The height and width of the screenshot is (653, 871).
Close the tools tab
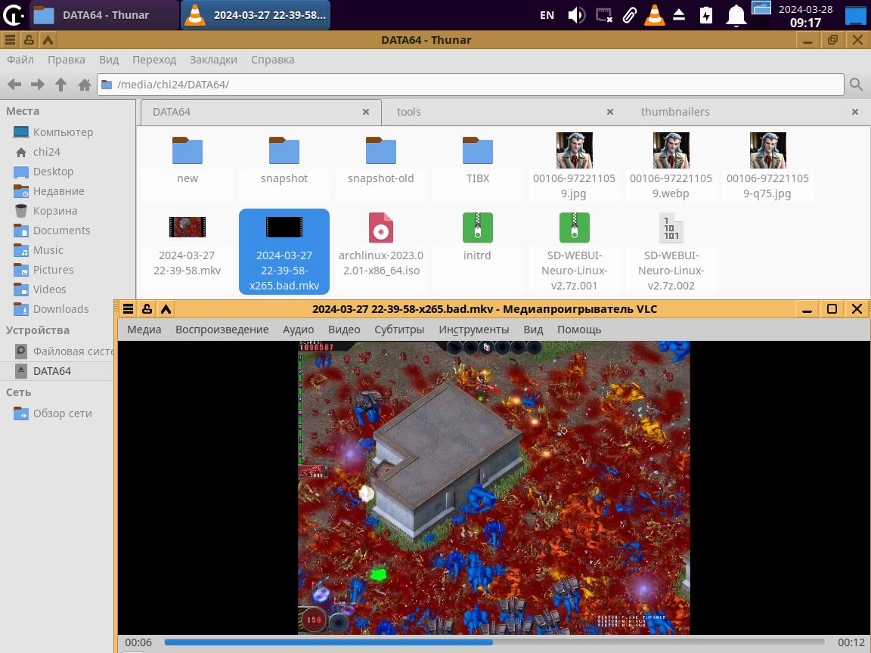coord(610,112)
